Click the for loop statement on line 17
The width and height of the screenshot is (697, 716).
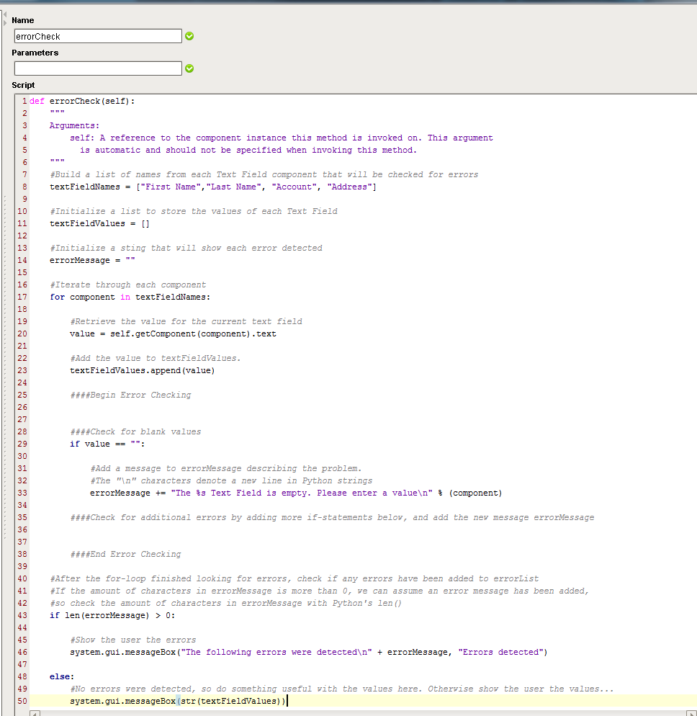click(108, 296)
